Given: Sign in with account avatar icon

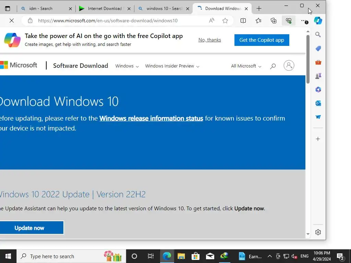Looking at the screenshot, I should click(x=289, y=65).
